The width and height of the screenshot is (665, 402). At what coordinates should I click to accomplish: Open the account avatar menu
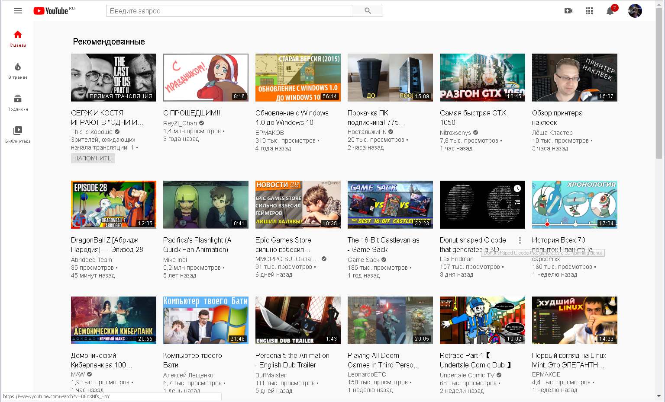point(635,11)
